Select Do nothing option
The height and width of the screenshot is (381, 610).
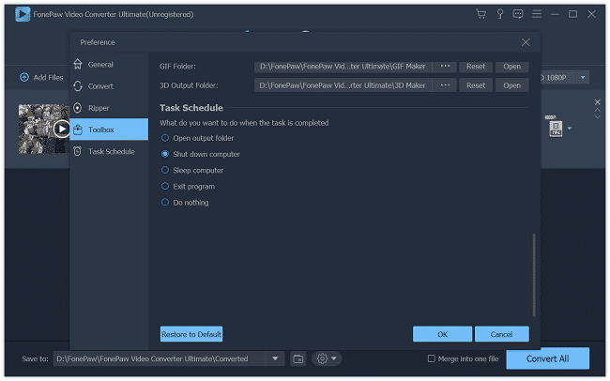click(165, 203)
